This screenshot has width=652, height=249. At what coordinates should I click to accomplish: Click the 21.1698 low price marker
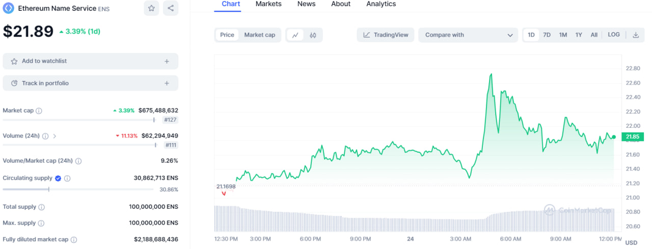[226, 186]
